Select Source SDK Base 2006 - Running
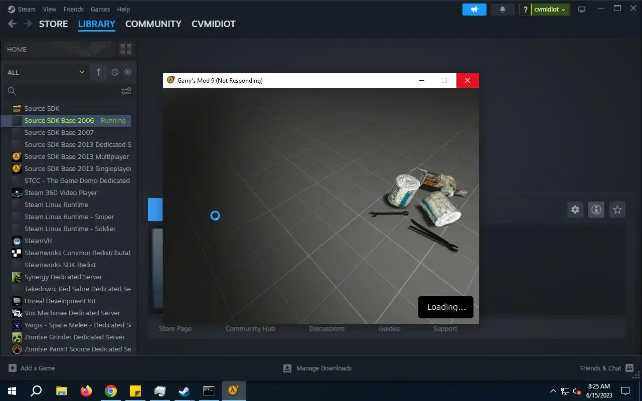 coord(66,120)
